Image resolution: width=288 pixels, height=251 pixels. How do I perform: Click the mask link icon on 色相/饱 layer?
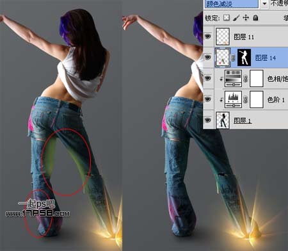click(x=246, y=79)
